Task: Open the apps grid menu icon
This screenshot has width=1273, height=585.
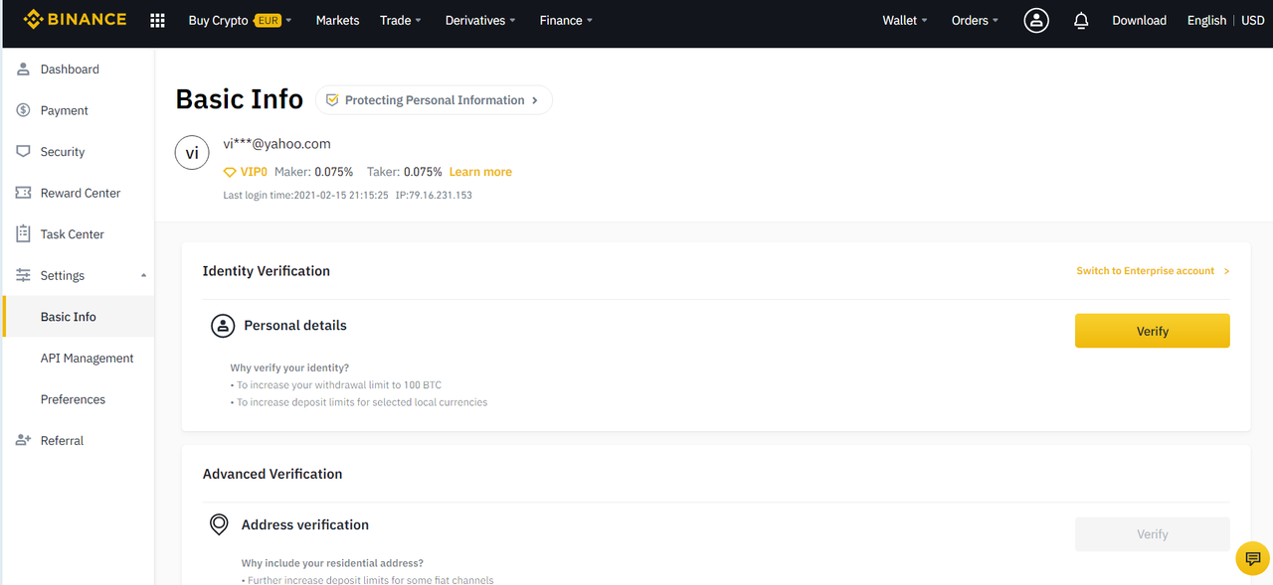Action: [157, 20]
